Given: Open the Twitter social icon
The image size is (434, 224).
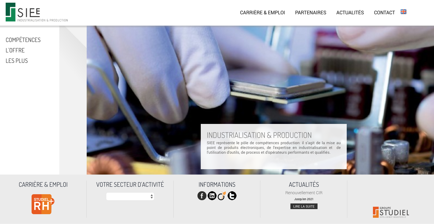Looking at the screenshot, I should 232,196.
